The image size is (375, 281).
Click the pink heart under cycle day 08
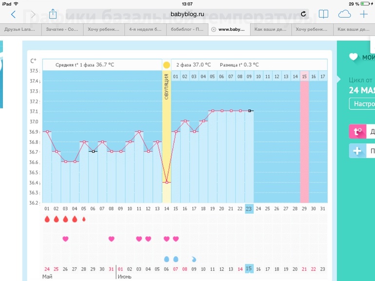112,239
